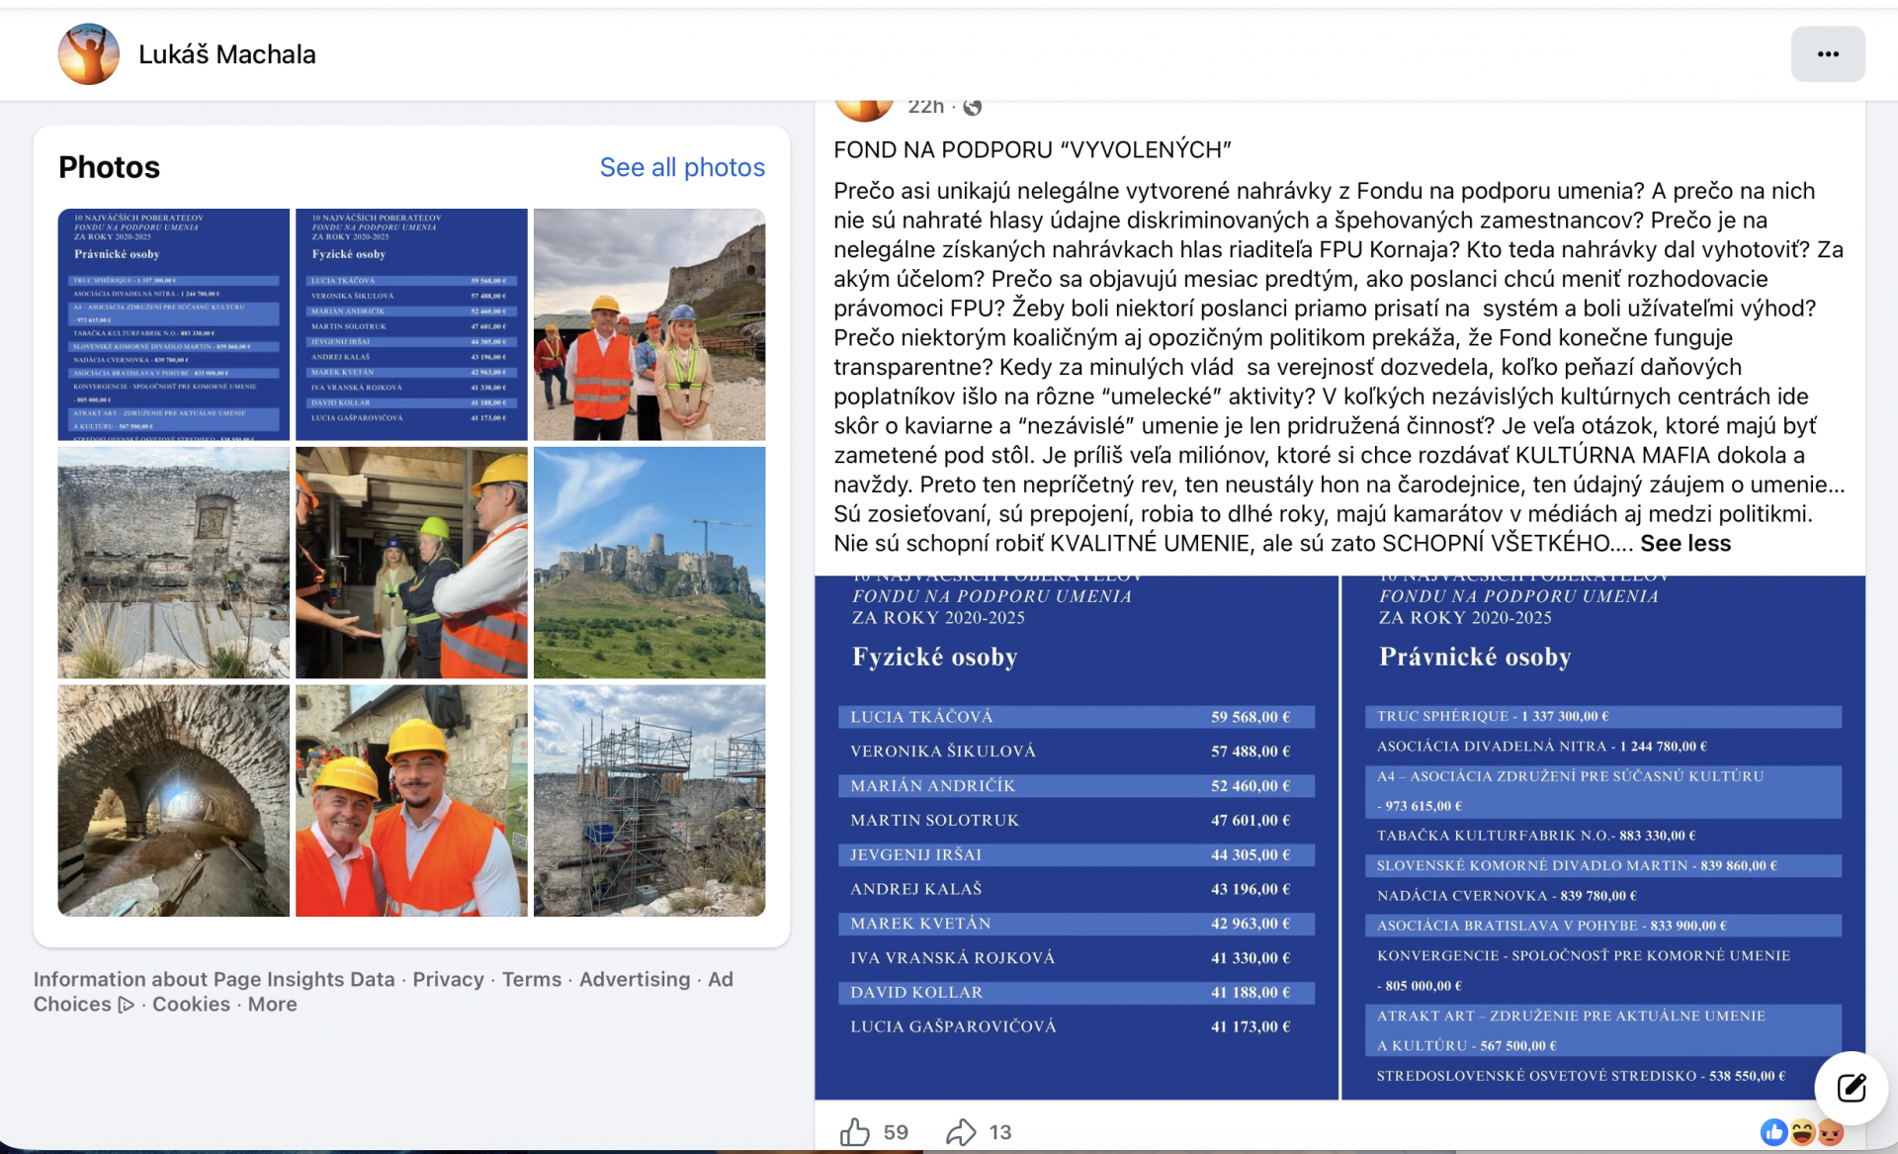The image size is (1898, 1154).
Task: View the like reaction emoji on the post
Action: click(x=1774, y=1132)
